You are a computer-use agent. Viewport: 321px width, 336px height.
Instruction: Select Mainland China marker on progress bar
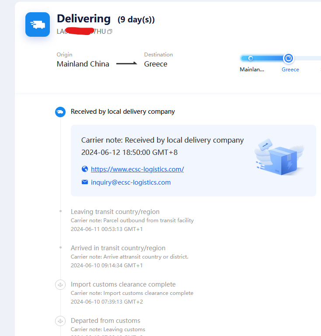tap(251, 58)
